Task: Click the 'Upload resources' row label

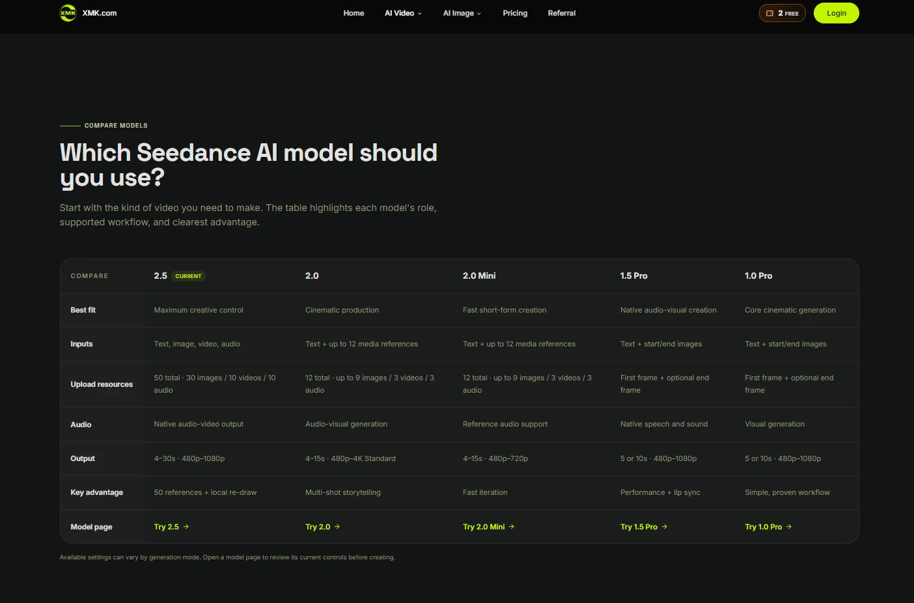Action: (x=102, y=384)
